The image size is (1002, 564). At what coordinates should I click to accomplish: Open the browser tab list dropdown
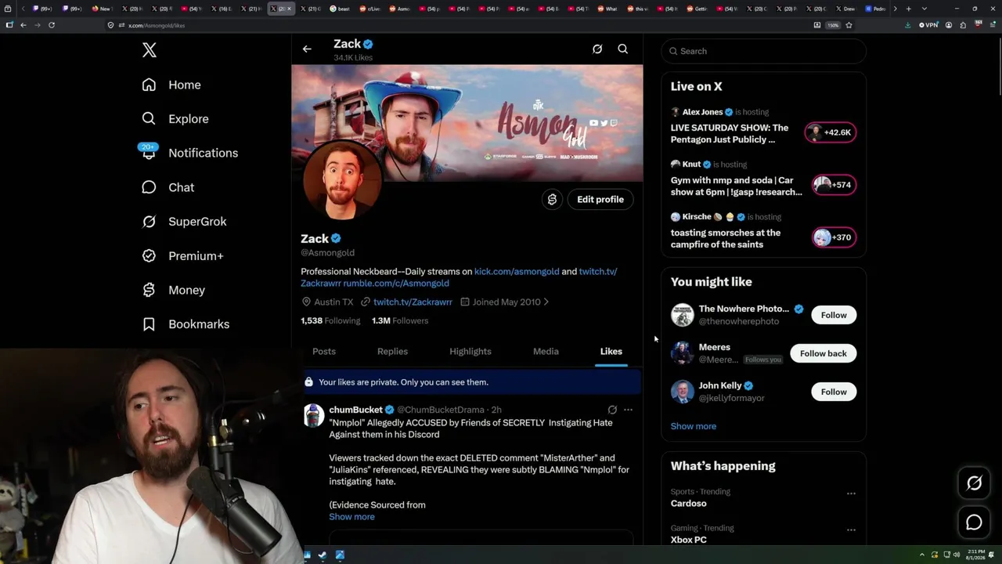[924, 9]
